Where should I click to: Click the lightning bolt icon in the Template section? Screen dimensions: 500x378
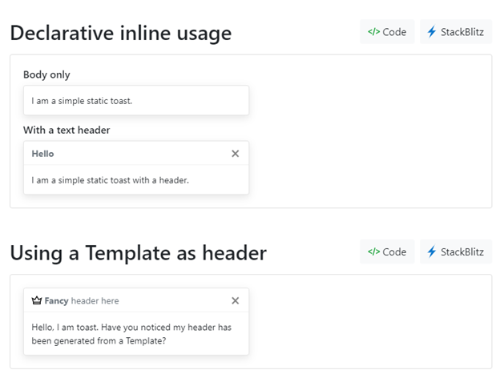432,251
